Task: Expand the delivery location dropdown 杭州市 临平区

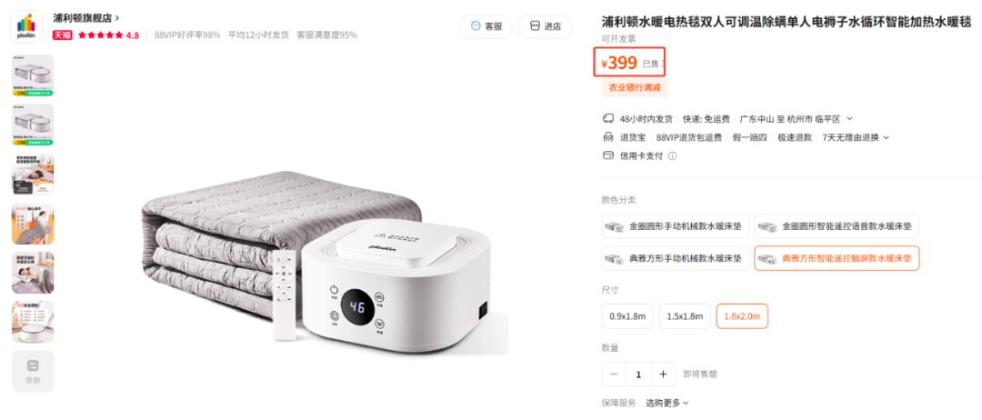Action: click(849, 118)
